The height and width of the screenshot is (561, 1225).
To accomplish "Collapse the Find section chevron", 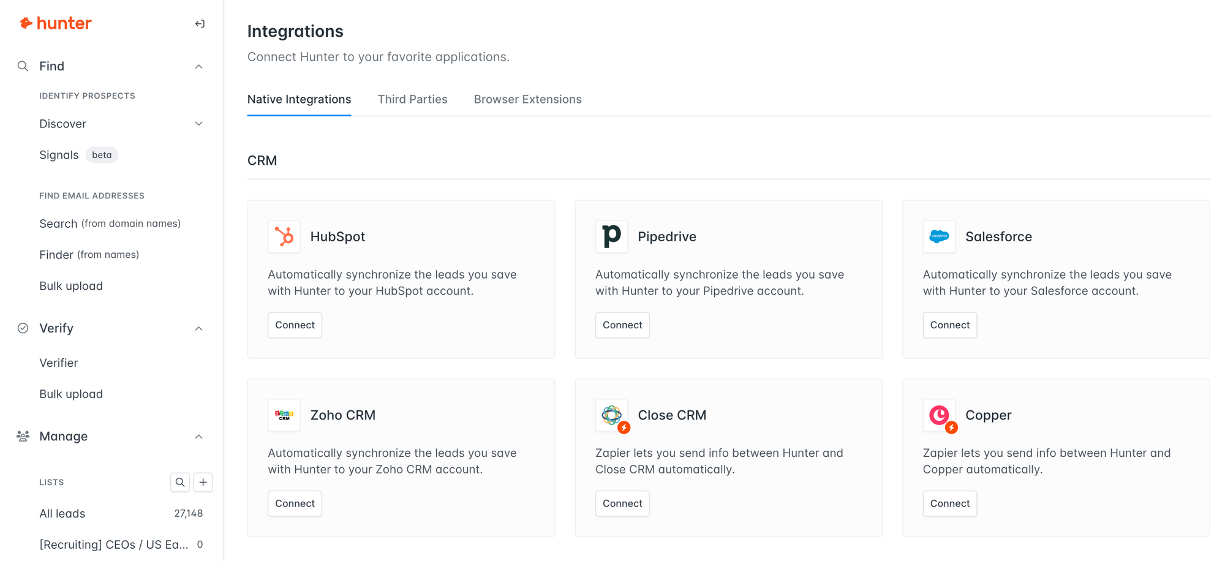I will [x=198, y=66].
